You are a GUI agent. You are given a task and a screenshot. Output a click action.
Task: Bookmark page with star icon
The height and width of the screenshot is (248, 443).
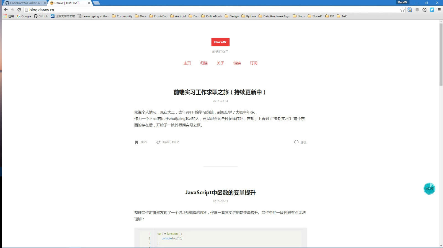click(402, 10)
